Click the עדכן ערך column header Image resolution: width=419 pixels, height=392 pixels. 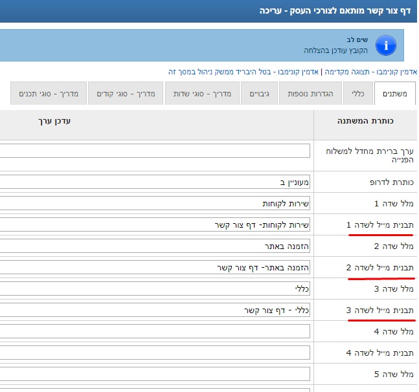coord(54,121)
